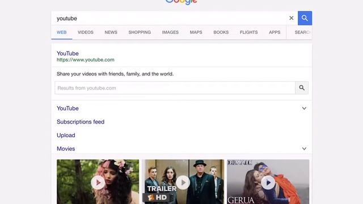This screenshot has height=204, width=363.
Task: Open the News tab
Action: click(111, 32)
